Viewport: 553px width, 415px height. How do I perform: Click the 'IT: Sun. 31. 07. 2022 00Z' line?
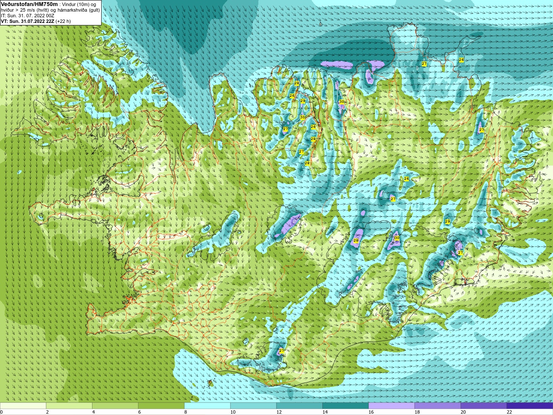[28, 16]
